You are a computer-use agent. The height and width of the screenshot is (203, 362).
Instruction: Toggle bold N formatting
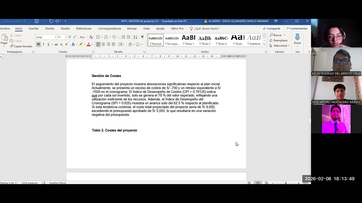(38, 44)
